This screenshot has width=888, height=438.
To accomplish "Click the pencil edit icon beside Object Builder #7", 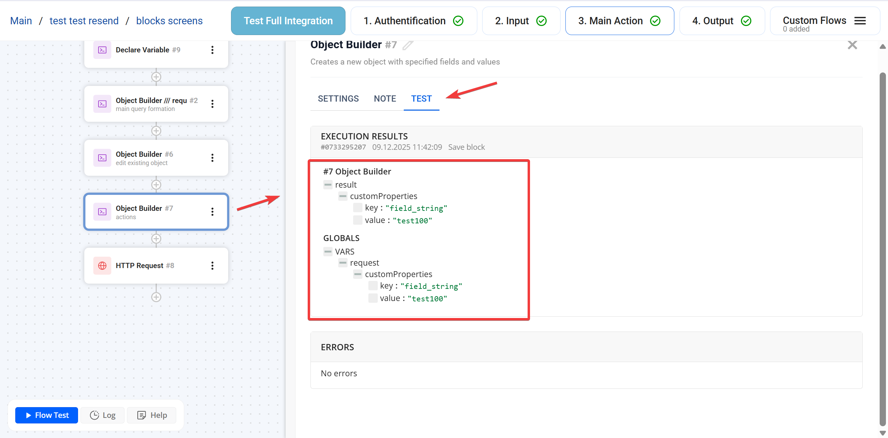I will pyautogui.click(x=408, y=45).
